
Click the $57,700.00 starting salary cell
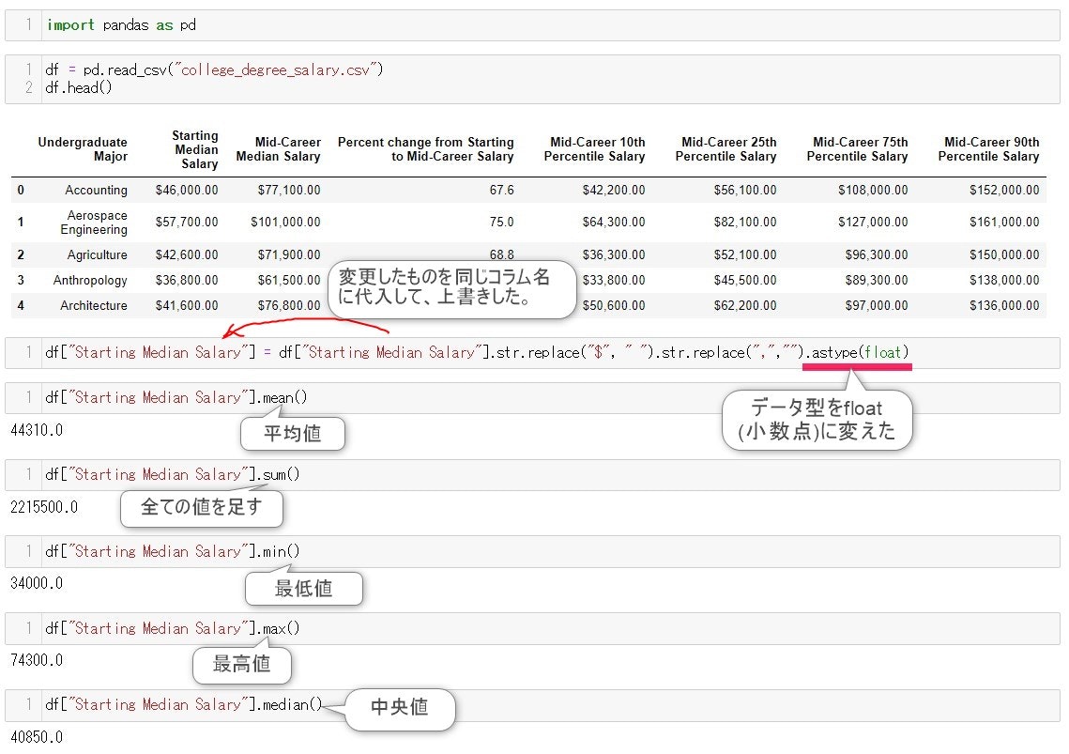[x=187, y=223]
